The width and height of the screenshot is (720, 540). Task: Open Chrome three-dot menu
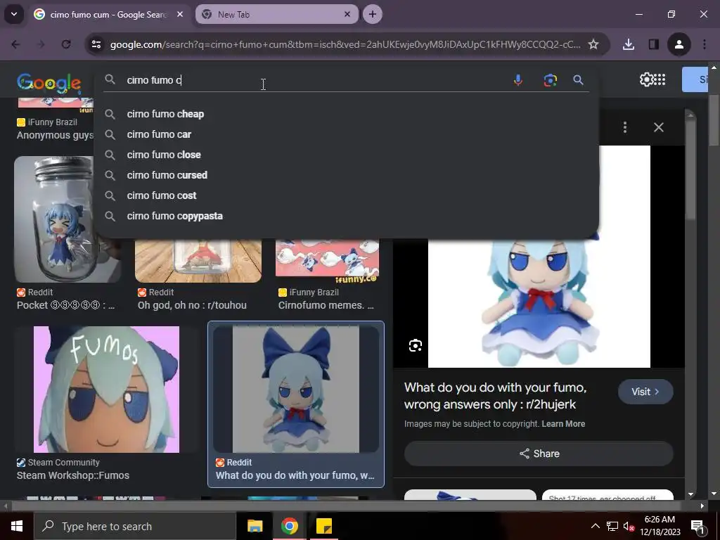705,44
